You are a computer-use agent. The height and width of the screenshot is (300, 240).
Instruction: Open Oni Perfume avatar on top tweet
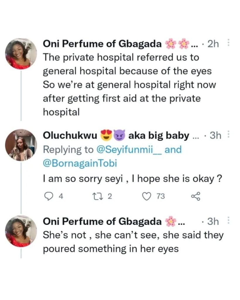(21, 53)
